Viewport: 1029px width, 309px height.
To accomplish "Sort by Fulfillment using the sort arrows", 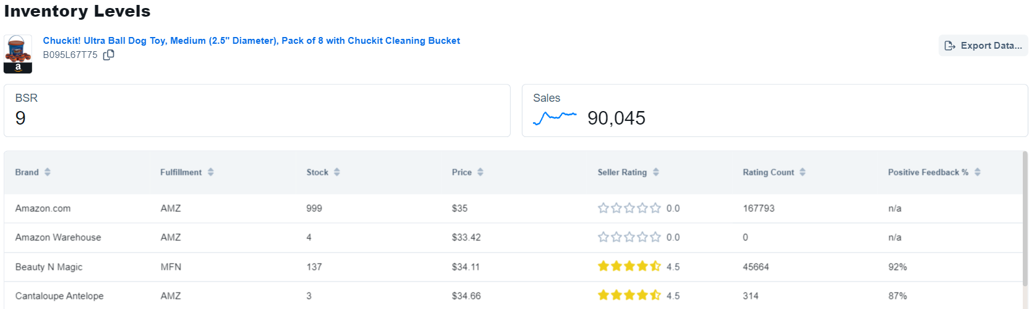I will (211, 172).
